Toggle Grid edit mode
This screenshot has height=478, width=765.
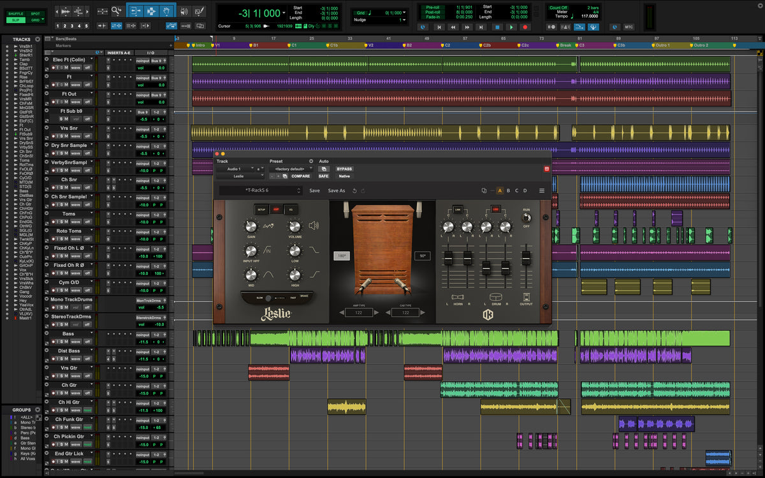point(35,20)
